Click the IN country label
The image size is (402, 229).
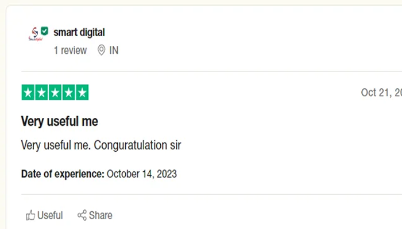[114, 50]
